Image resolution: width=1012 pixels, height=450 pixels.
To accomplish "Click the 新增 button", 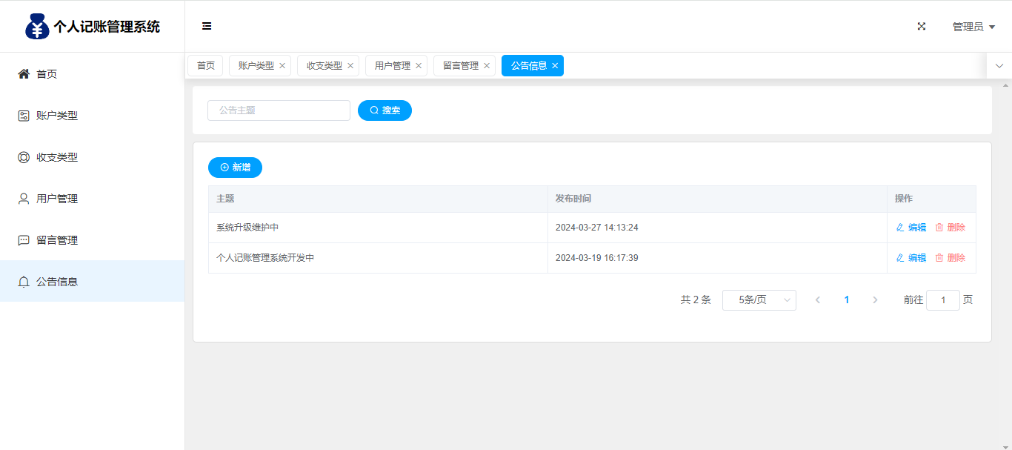I will [x=235, y=168].
